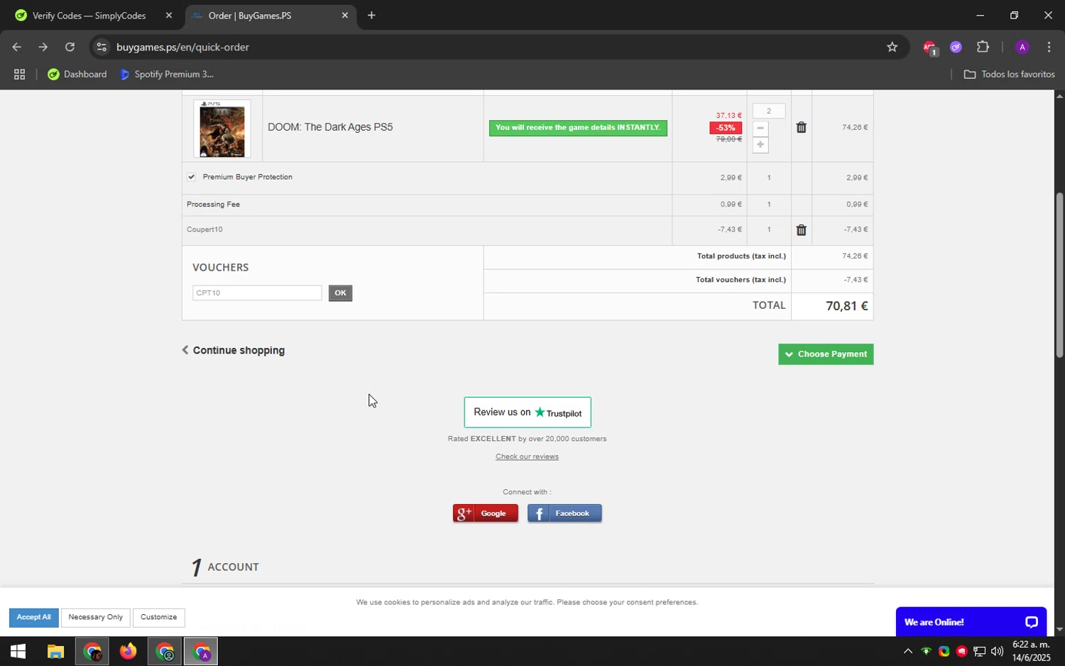
Task: Open the taskbar clock and date
Action: [x=1031, y=651]
